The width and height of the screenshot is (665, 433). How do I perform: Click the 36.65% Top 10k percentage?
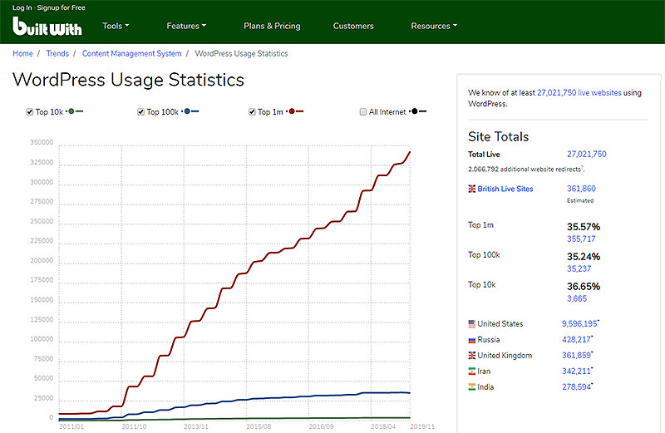click(584, 287)
